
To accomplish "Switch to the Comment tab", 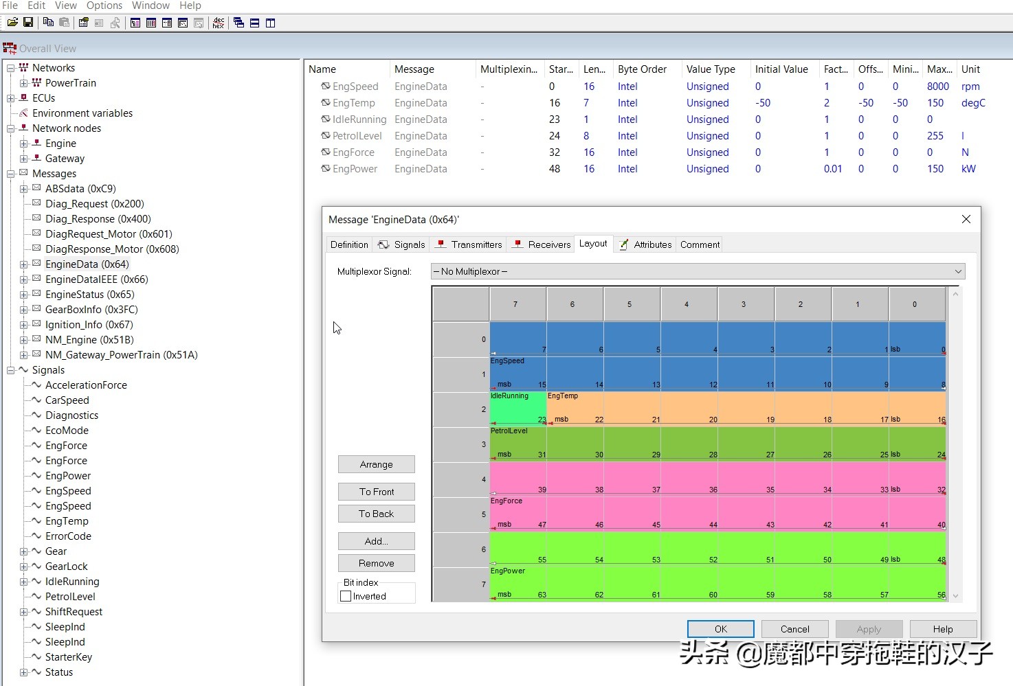I will [x=700, y=244].
